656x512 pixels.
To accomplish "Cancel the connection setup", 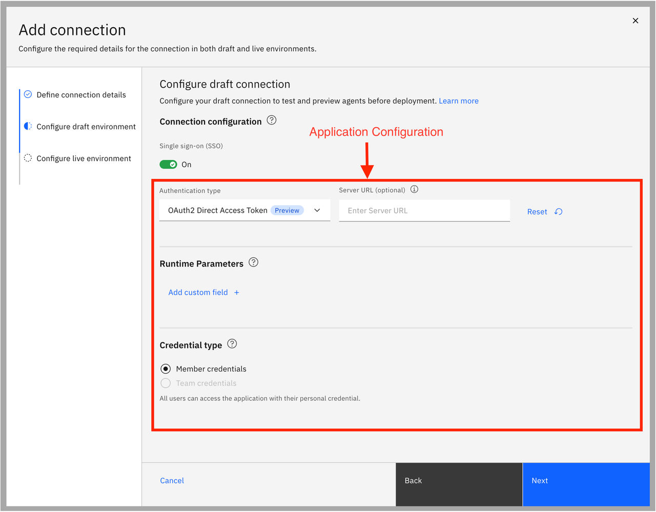I will 172,480.
